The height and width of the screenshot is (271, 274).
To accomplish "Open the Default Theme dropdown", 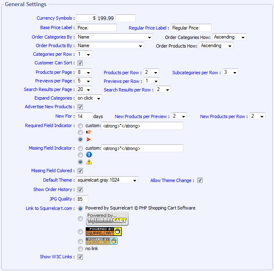I will tap(107, 180).
